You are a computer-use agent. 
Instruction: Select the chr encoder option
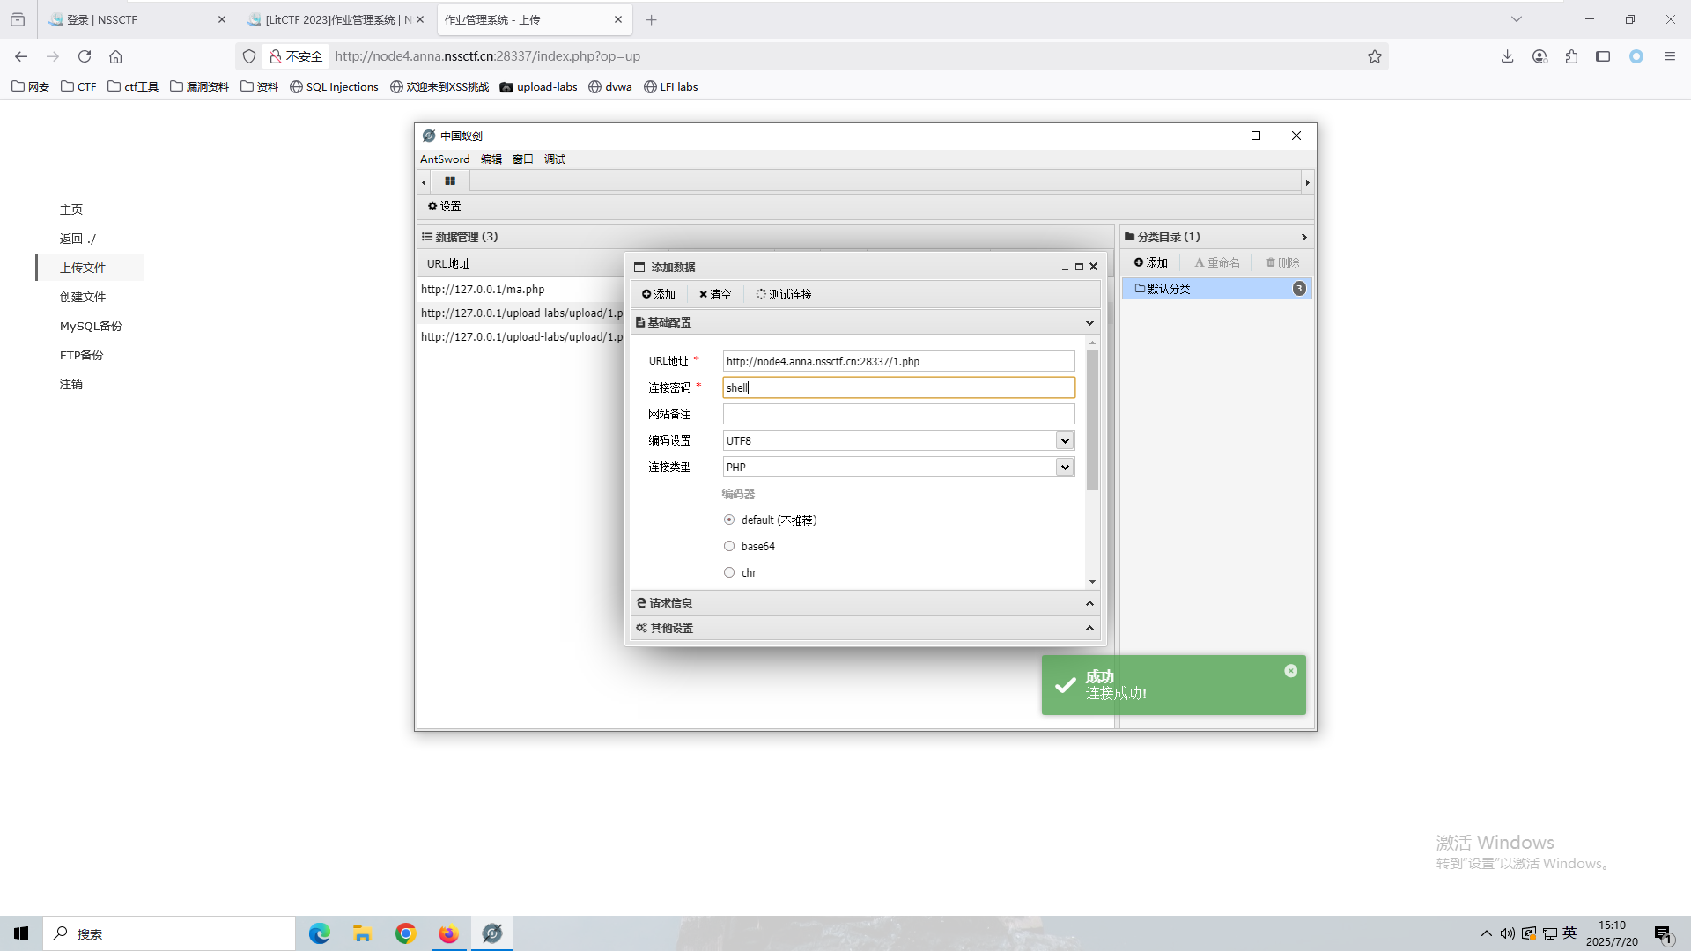tap(729, 573)
